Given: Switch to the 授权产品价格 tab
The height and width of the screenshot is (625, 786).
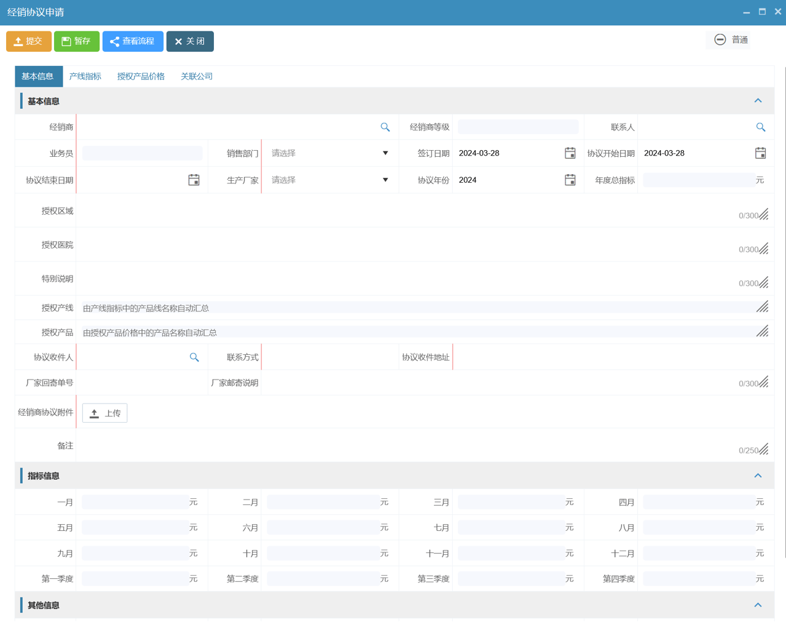Looking at the screenshot, I should (141, 76).
